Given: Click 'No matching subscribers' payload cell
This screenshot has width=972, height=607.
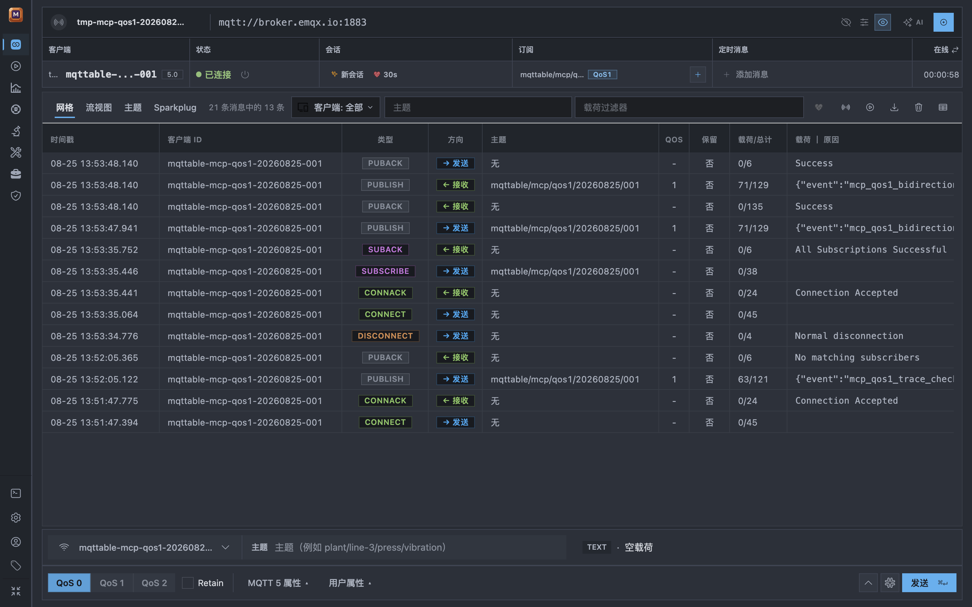Looking at the screenshot, I should click(x=857, y=357).
